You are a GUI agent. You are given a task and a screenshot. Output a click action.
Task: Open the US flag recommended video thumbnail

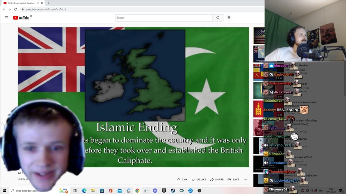[x=259, y=36]
